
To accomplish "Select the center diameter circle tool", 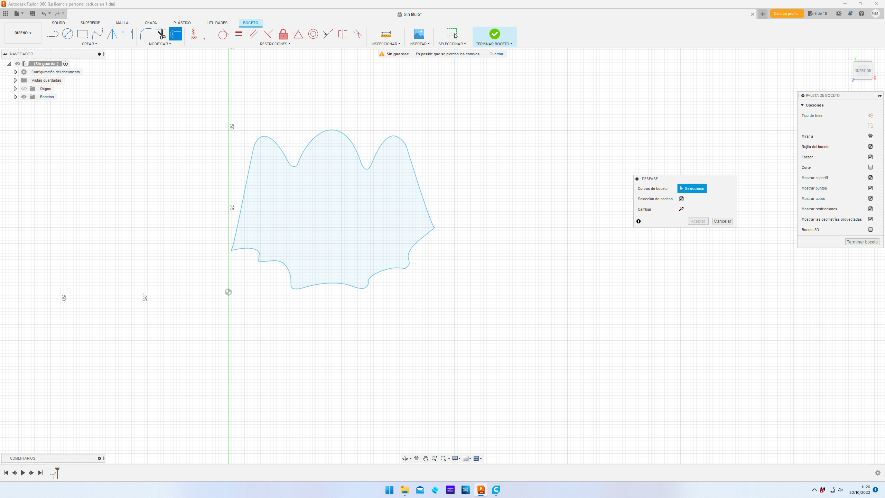I will tap(67, 34).
